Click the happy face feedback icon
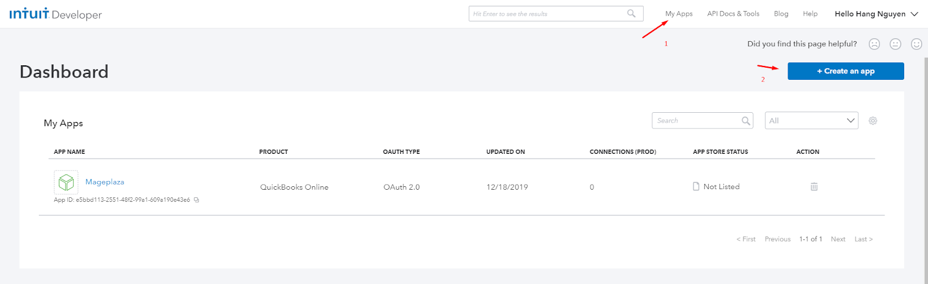Image resolution: width=928 pixels, height=284 pixels. coord(916,44)
